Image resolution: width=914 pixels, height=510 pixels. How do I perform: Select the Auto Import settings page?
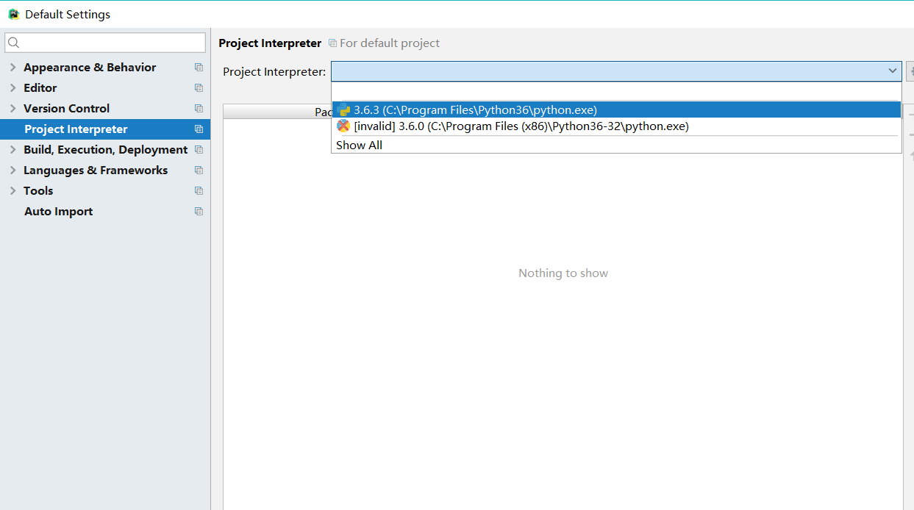(x=58, y=211)
